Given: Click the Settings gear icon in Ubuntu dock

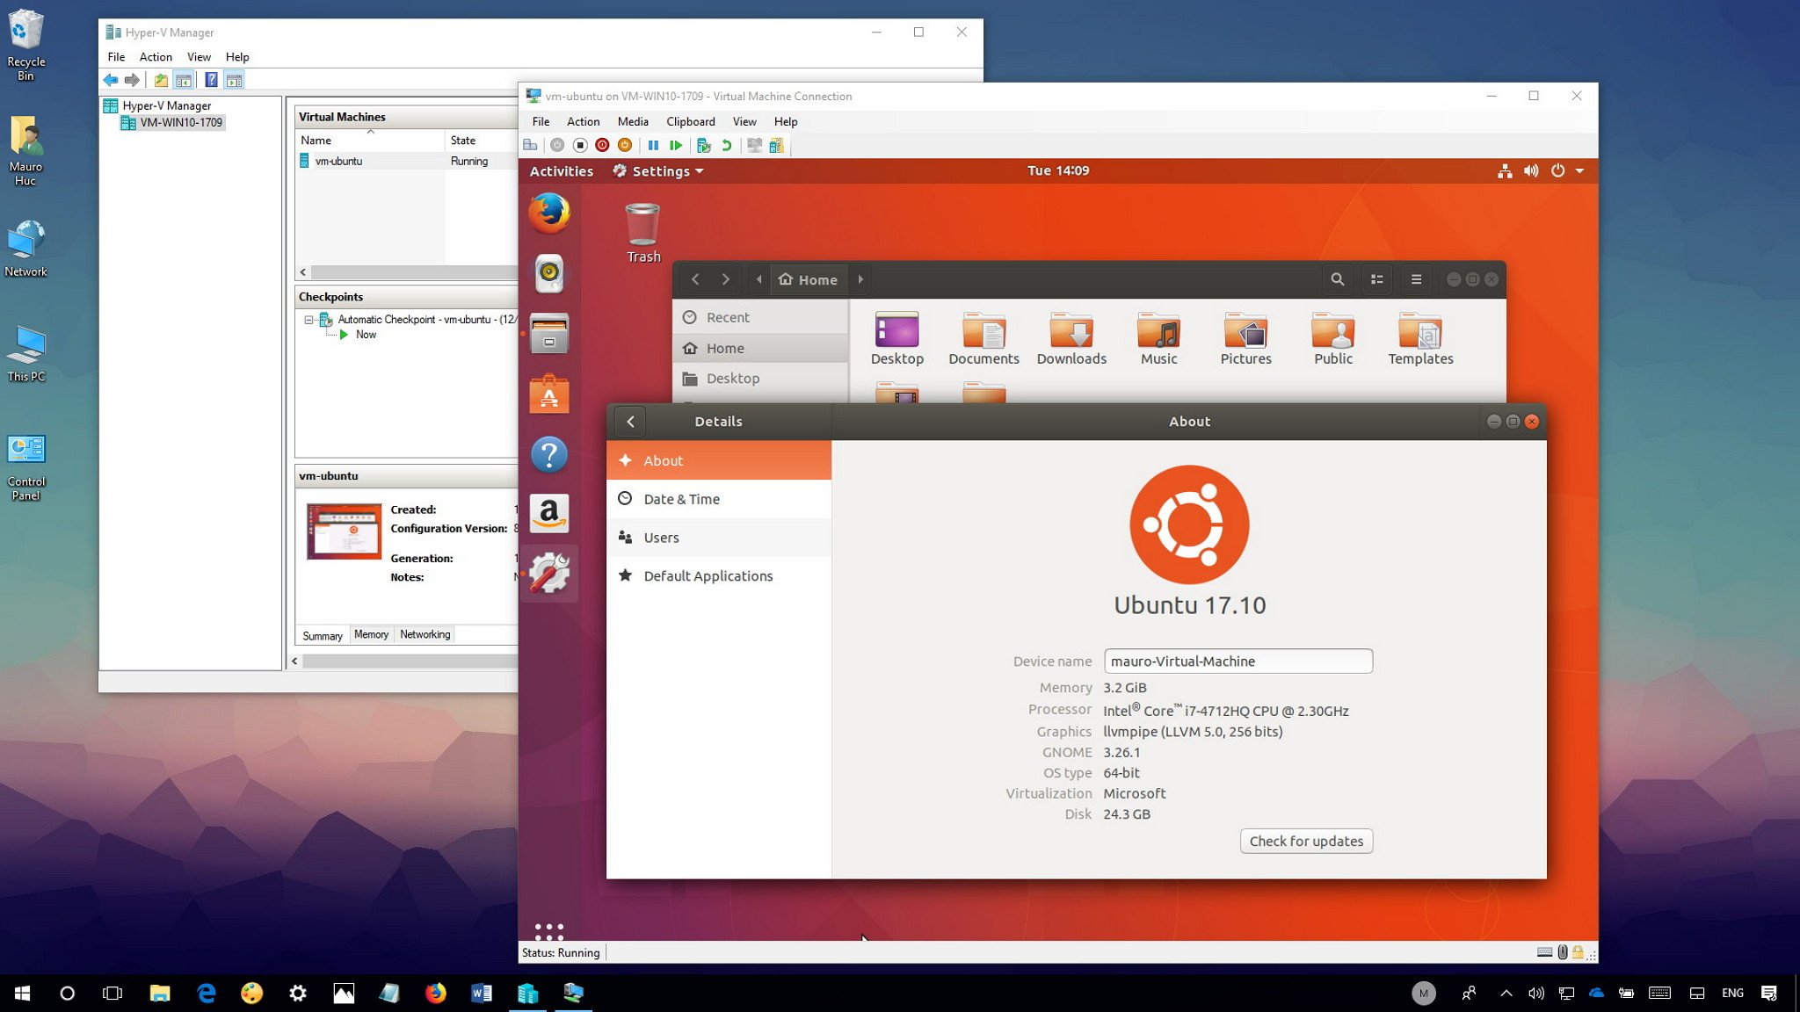Looking at the screenshot, I should point(548,572).
